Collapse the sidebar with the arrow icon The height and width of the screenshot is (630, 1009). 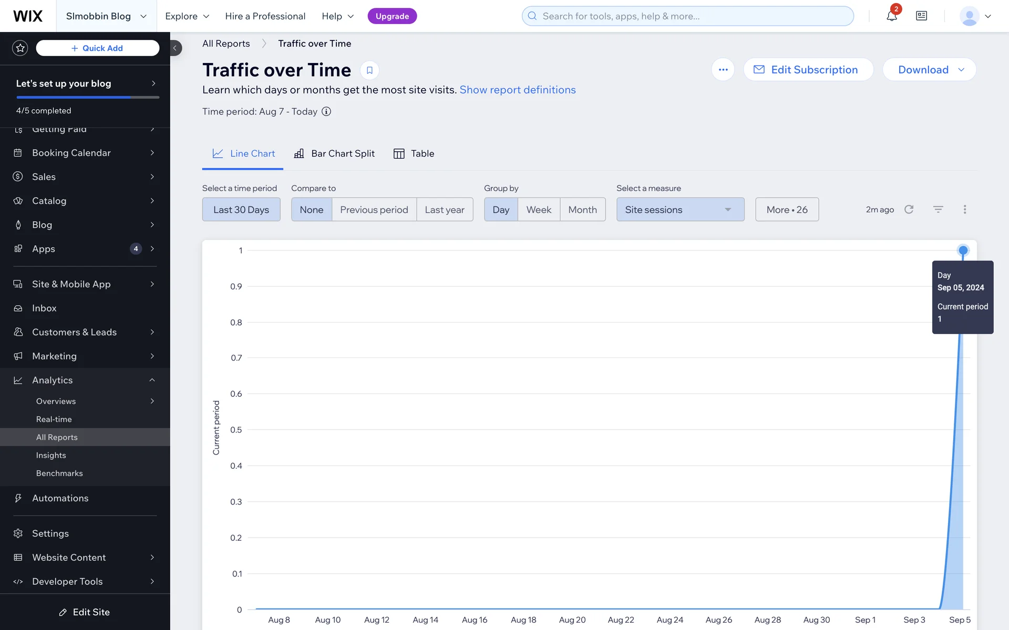pos(175,48)
